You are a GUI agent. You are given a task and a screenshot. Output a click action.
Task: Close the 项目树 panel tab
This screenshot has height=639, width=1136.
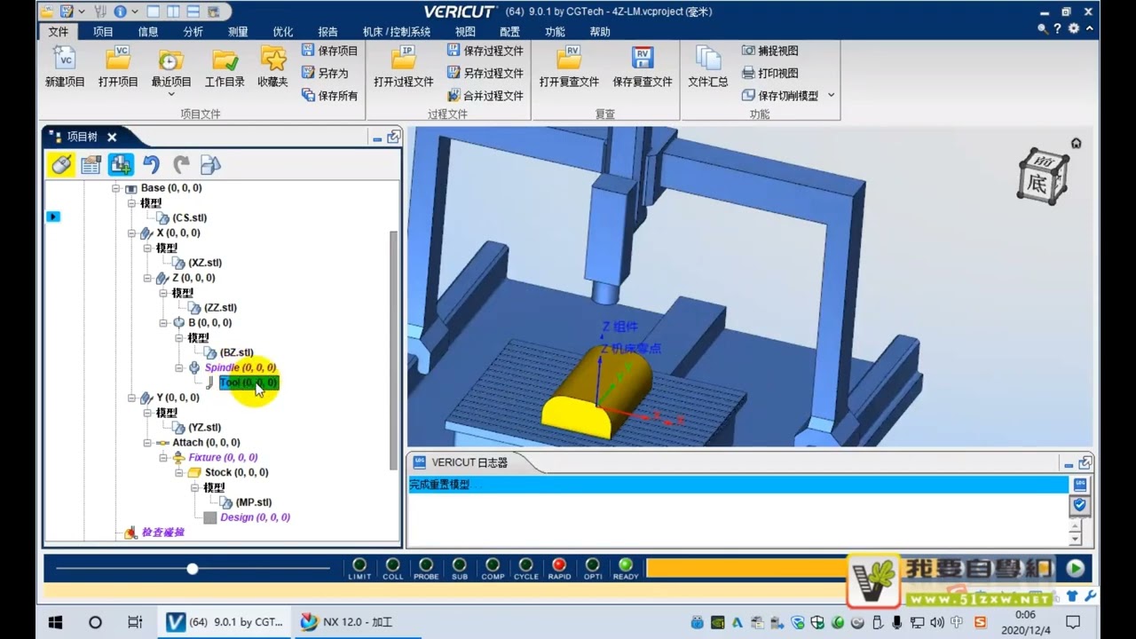(112, 137)
